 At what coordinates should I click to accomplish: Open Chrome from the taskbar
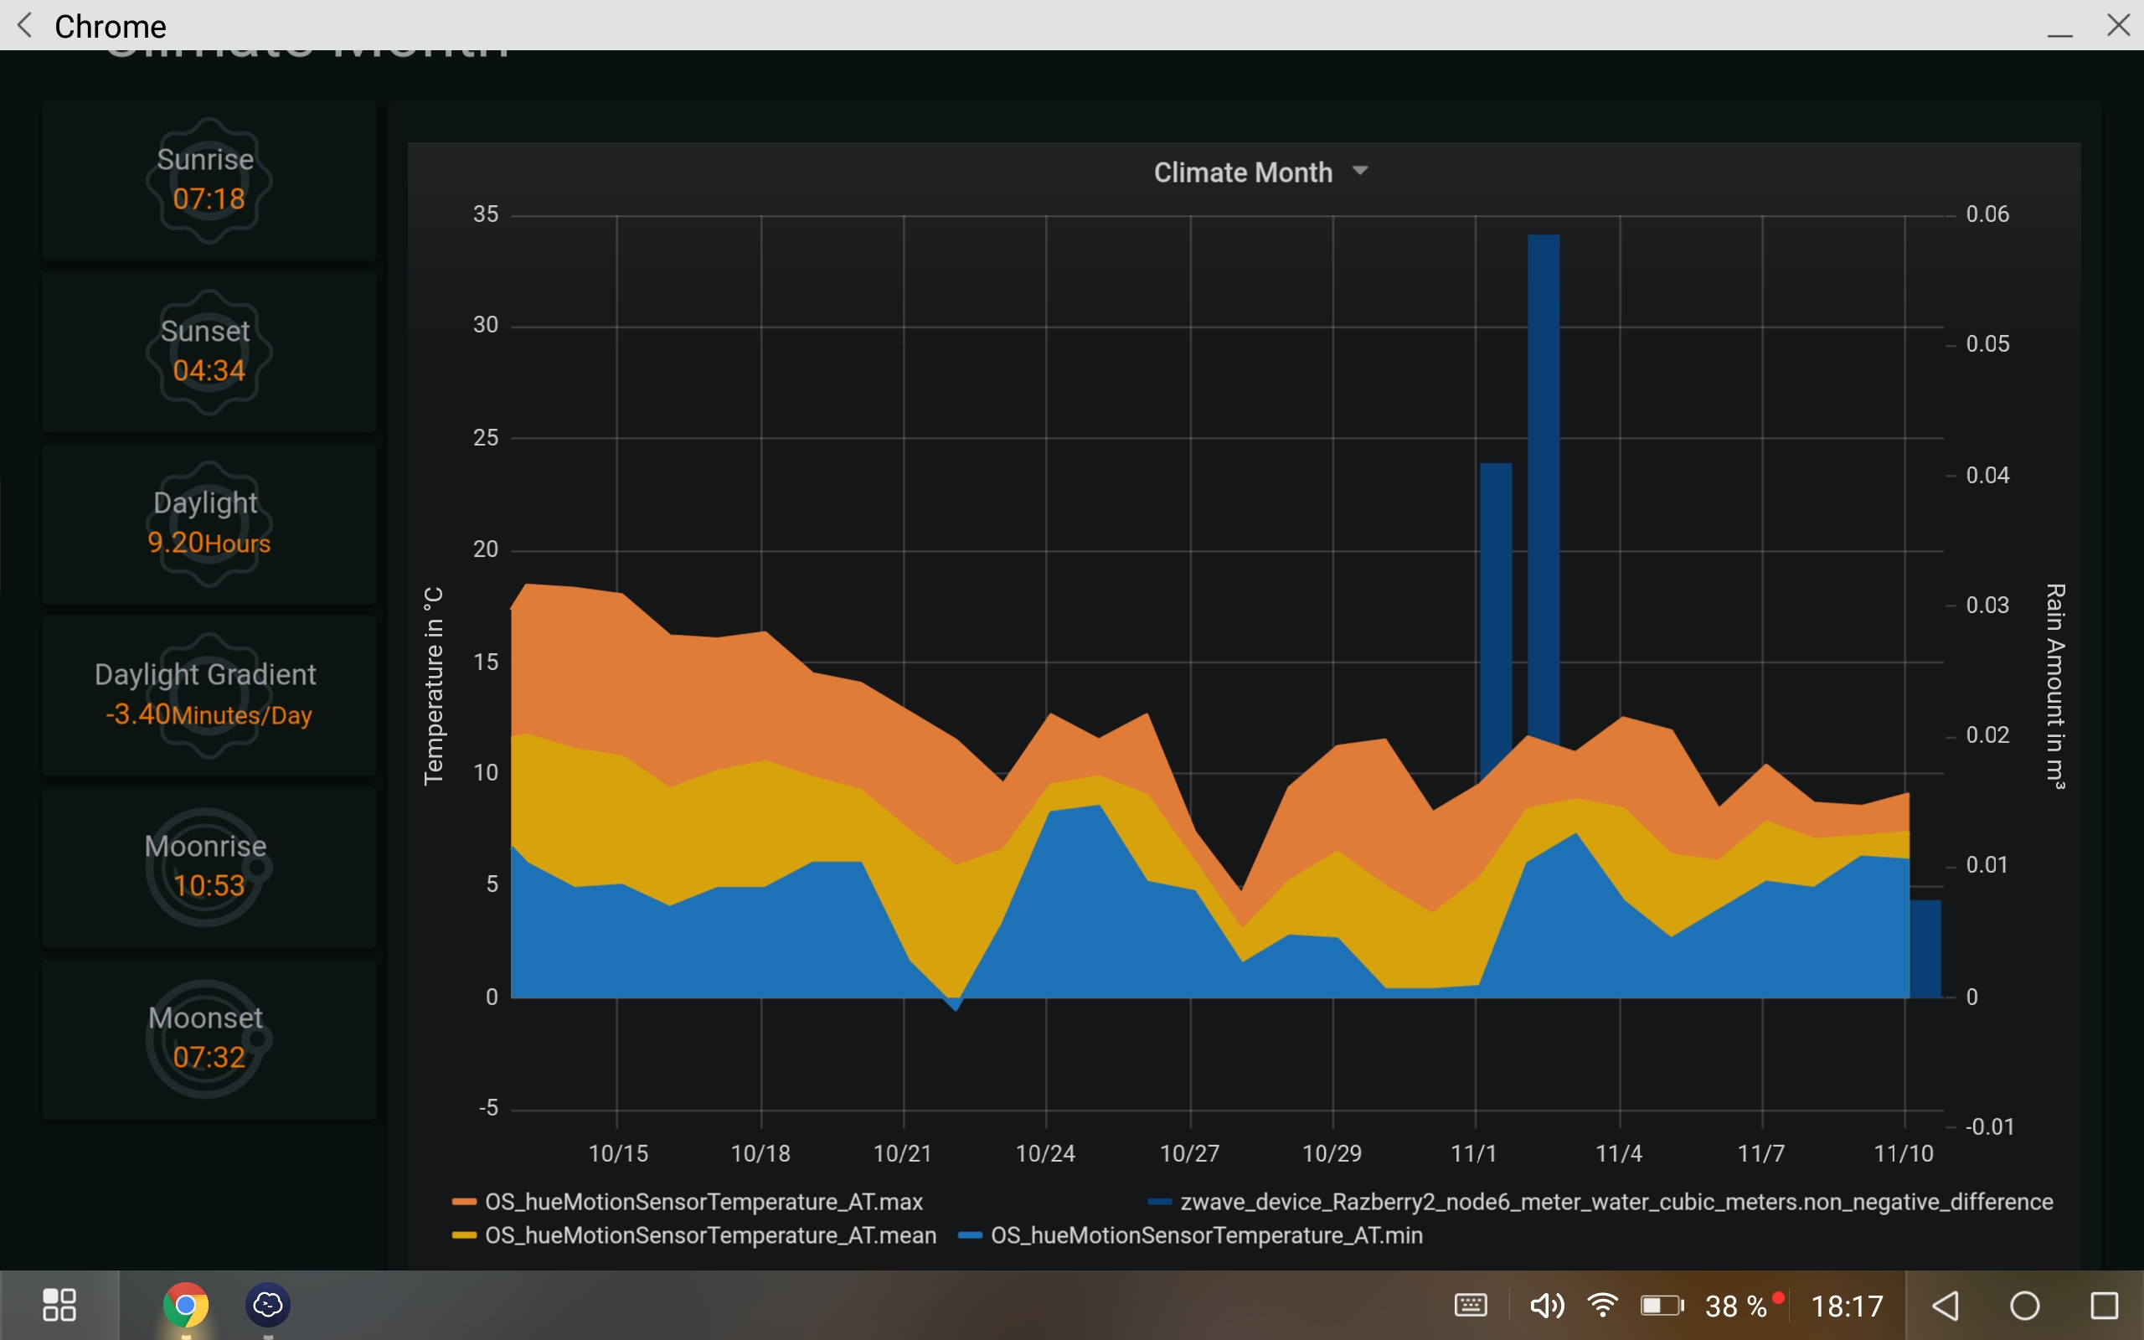[x=185, y=1305]
